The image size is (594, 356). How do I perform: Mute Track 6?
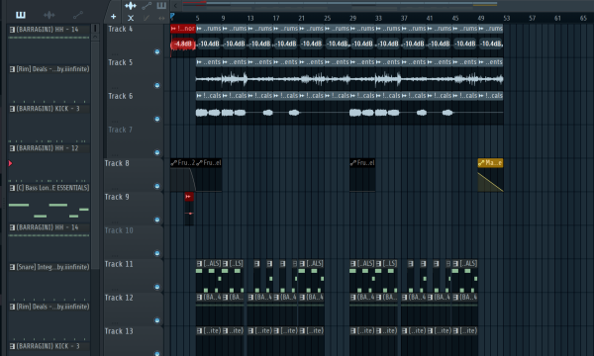[x=157, y=119]
